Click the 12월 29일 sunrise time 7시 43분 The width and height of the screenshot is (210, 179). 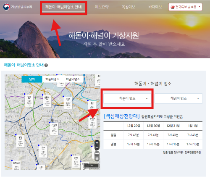click(x=133, y=135)
